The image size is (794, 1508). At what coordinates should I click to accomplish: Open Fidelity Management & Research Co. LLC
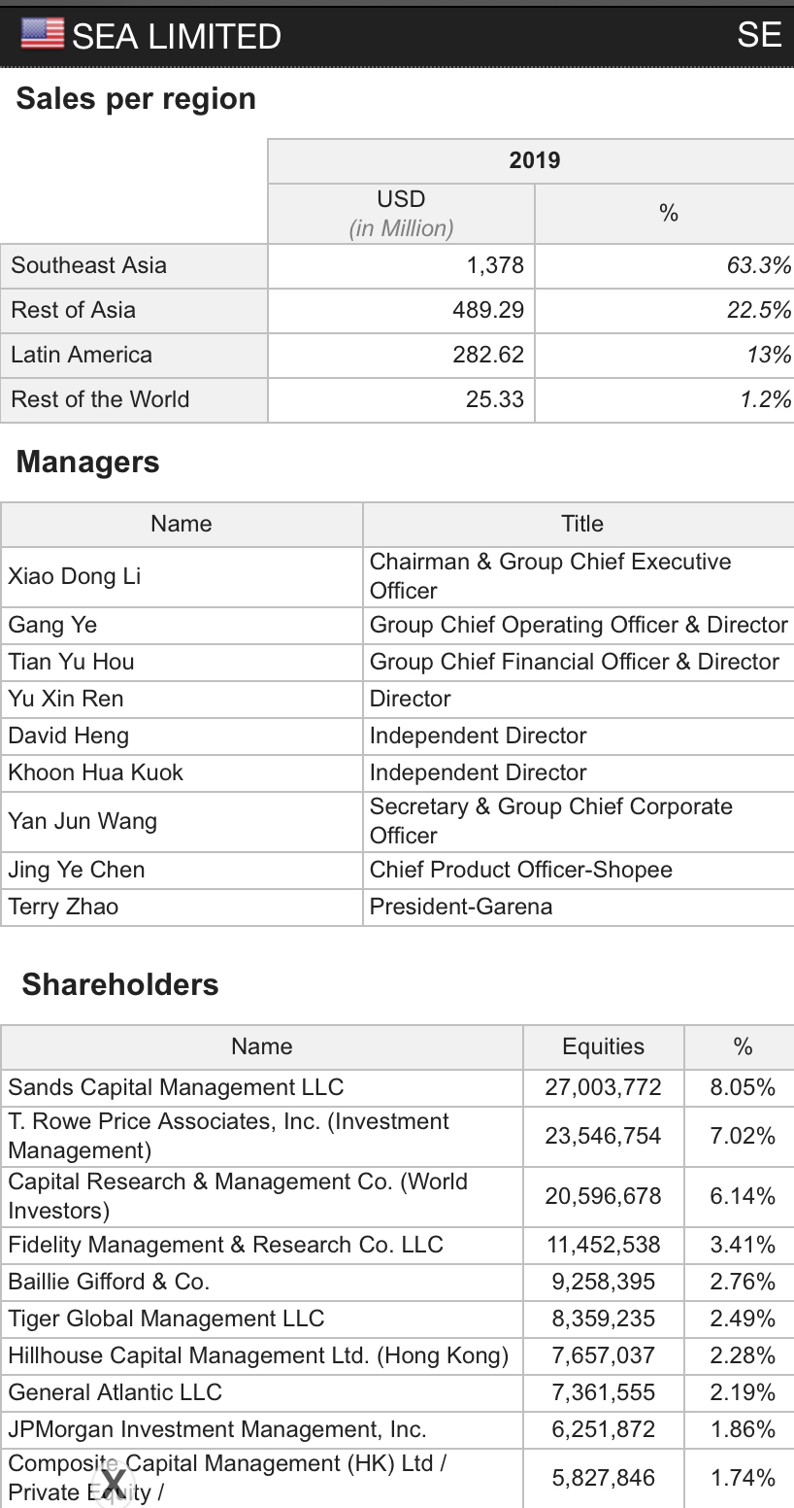[x=225, y=1245]
